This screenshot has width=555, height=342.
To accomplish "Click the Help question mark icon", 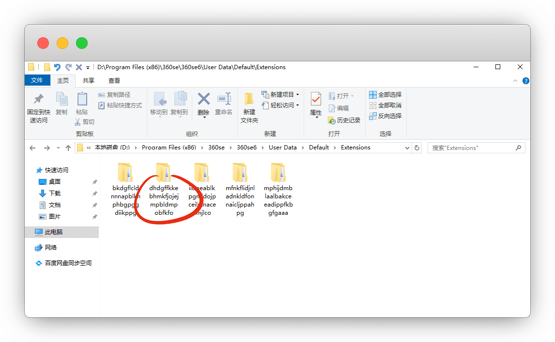I will coord(525,81).
